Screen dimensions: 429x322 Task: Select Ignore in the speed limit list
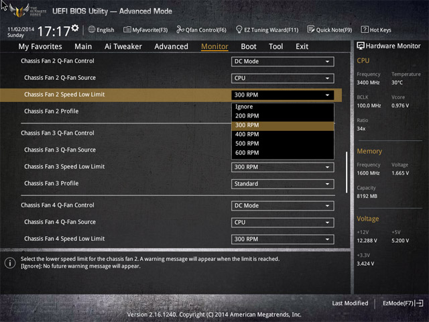click(x=283, y=107)
